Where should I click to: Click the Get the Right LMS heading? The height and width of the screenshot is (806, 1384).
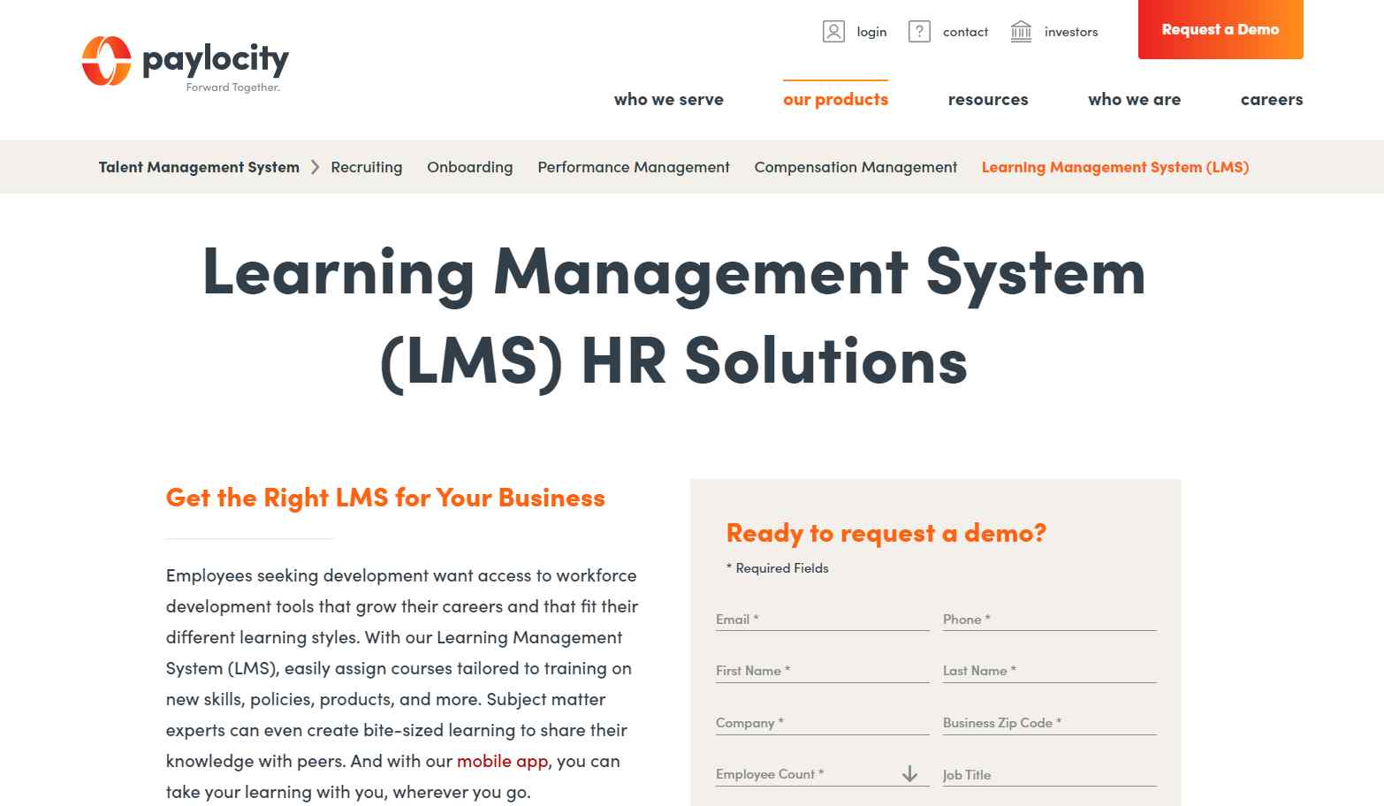click(385, 498)
